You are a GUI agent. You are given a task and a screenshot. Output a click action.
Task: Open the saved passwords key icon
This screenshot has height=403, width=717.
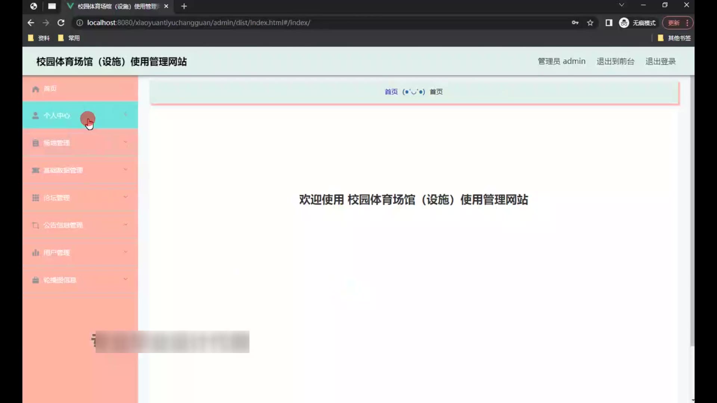[x=575, y=23]
